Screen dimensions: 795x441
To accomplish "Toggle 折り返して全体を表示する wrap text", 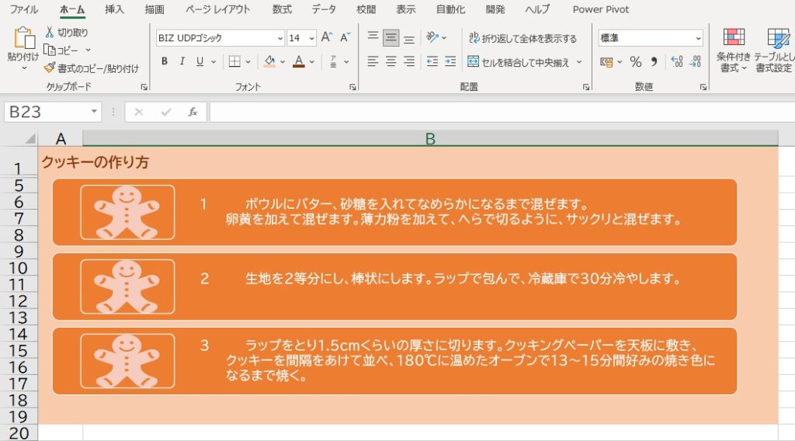I will coord(522,38).
